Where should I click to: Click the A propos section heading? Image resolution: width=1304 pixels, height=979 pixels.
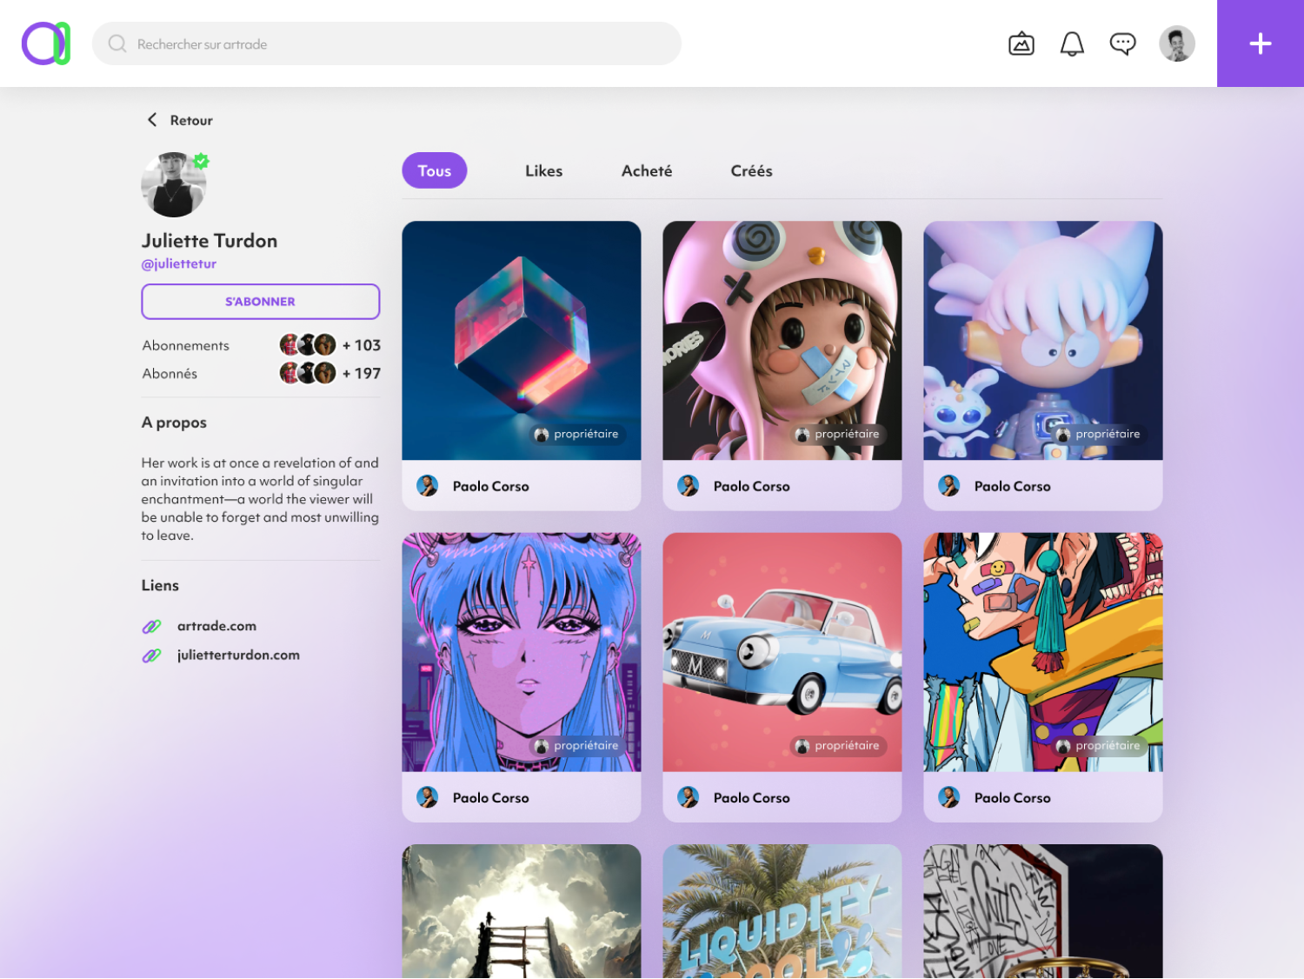click(174, 423)
